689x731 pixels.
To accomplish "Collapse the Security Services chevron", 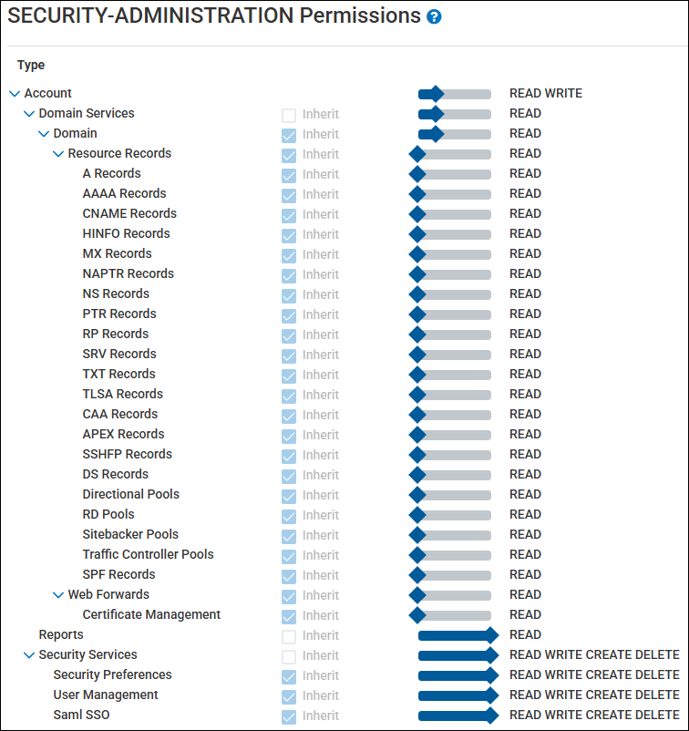I will click(x=29, y=655).
